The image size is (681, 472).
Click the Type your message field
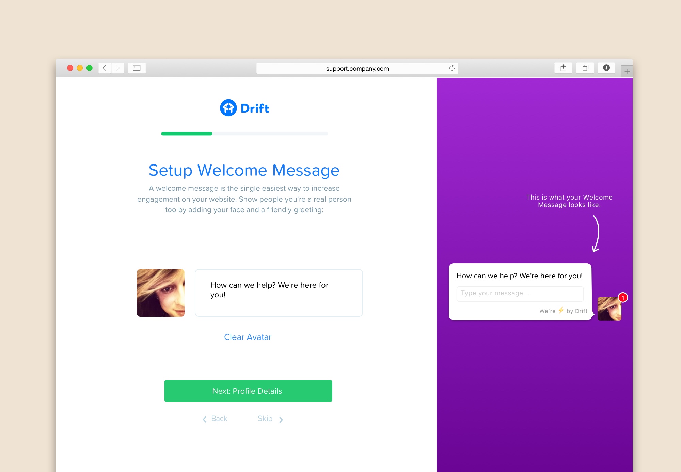(520, 294)
